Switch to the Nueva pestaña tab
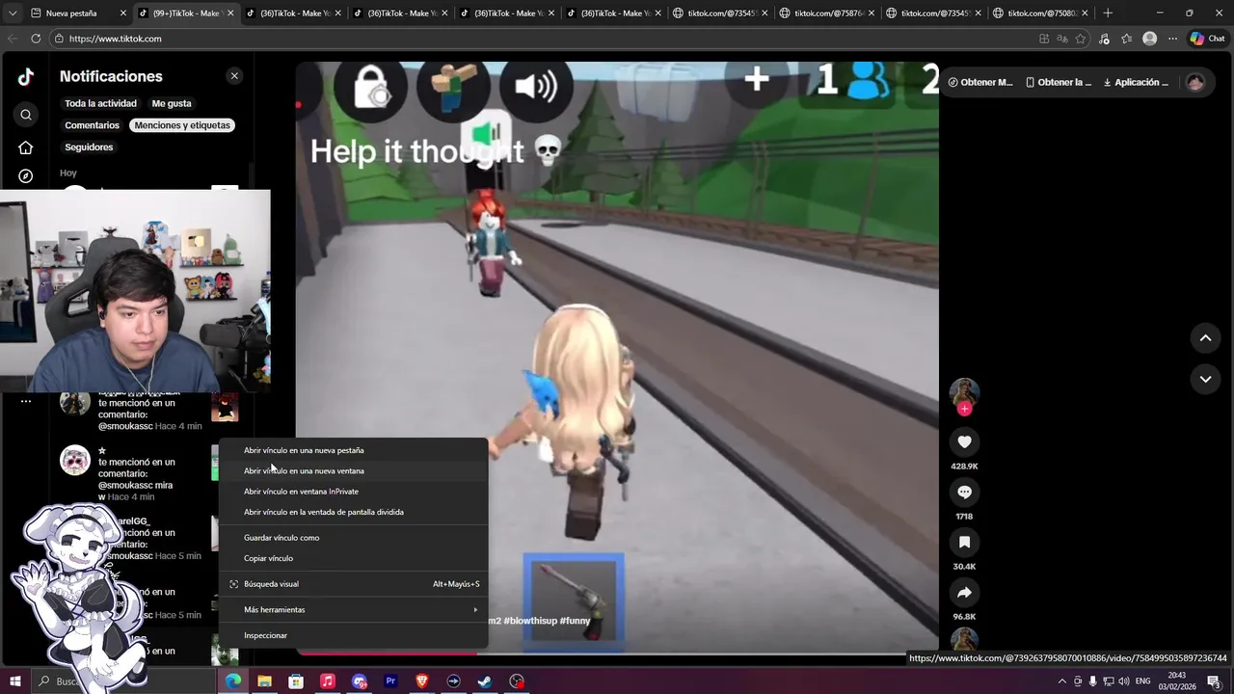The height and width of the screenshot is (694, 1234). tap(75, 13)
